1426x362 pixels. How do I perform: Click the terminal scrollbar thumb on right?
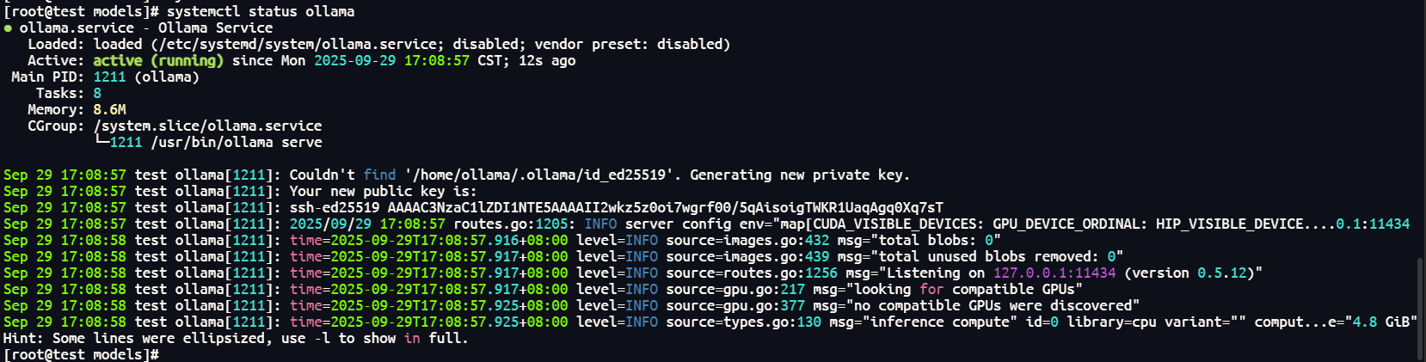click(x=1420, y=307)
